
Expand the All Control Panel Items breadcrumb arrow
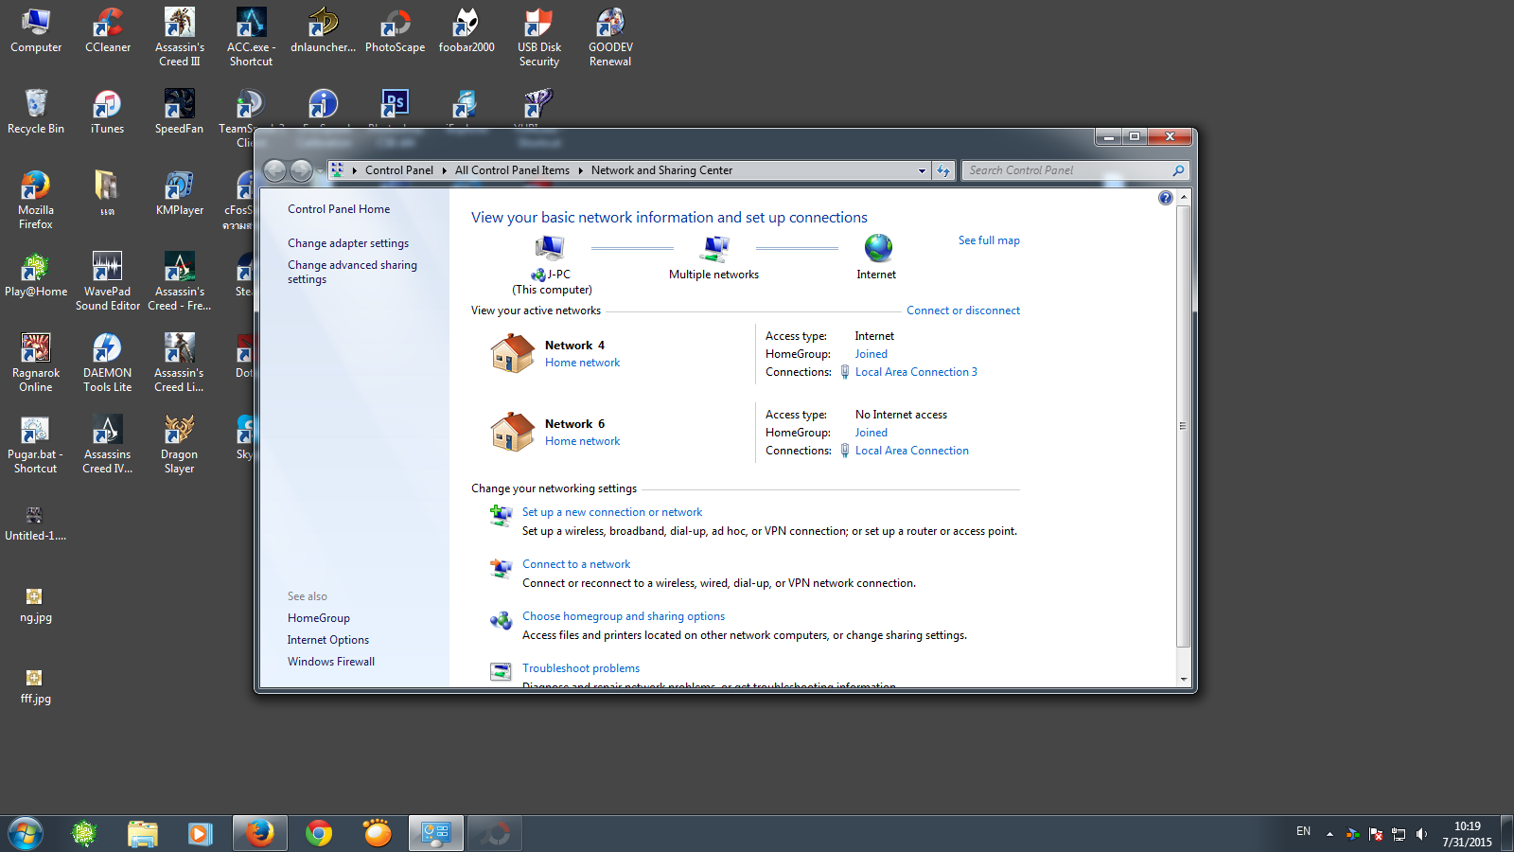(581, 171)
